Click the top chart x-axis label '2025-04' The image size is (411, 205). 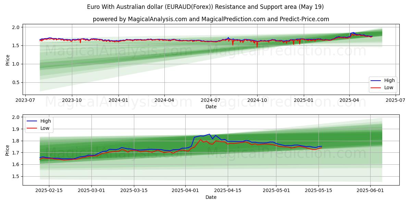point(349,100)
